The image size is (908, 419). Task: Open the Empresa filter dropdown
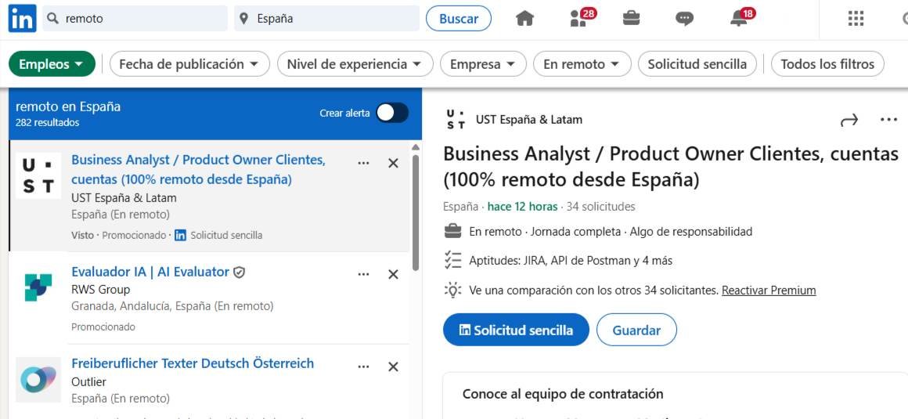(483, 63)
